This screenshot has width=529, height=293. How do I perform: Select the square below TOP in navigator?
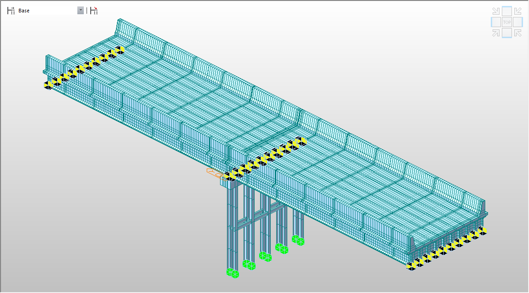coord(507,33)
